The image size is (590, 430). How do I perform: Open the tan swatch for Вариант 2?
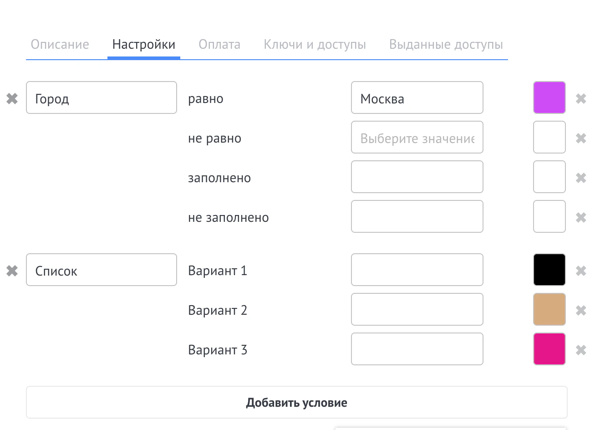[549, 309]
